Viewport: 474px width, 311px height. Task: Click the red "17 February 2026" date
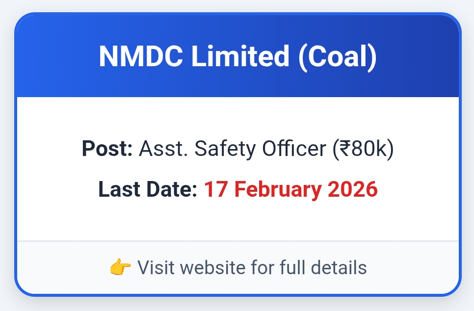coord(290,189)
